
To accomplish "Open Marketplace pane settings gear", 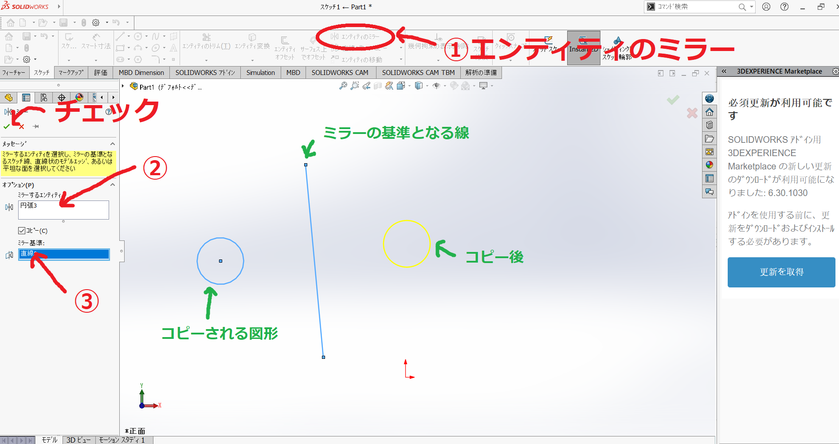I will pos(835,71).
